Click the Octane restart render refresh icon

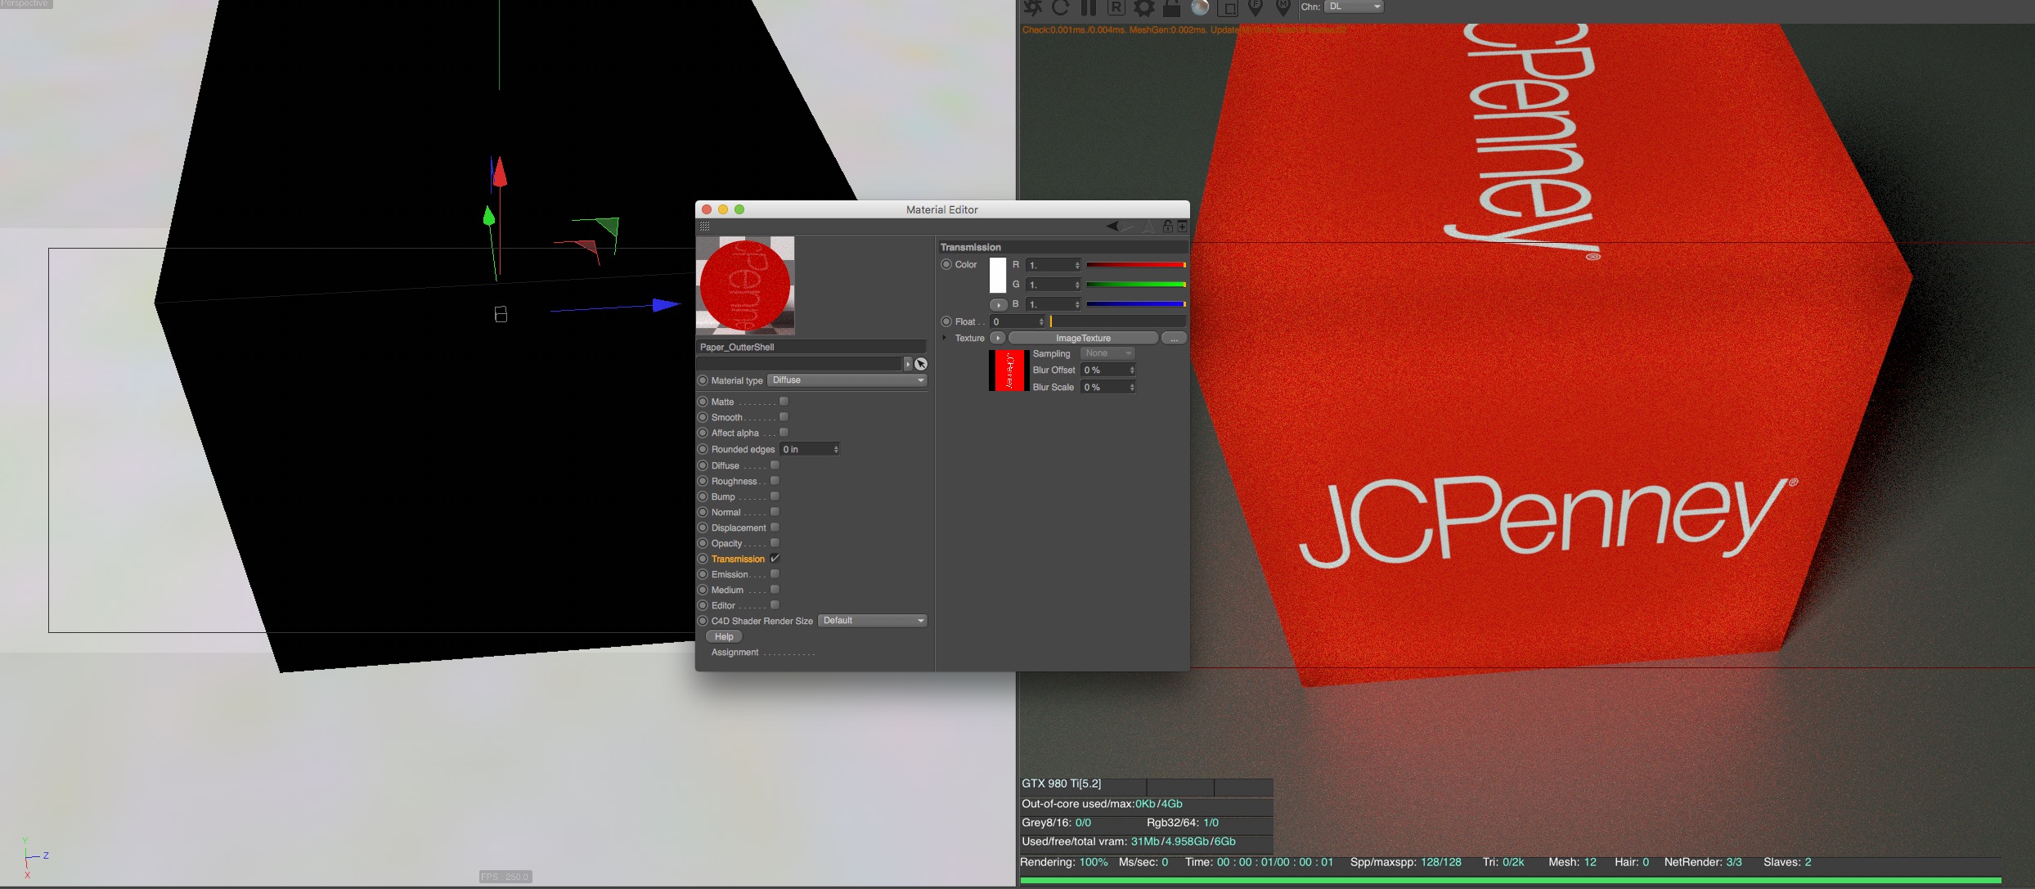click(x=1060, y=7)
